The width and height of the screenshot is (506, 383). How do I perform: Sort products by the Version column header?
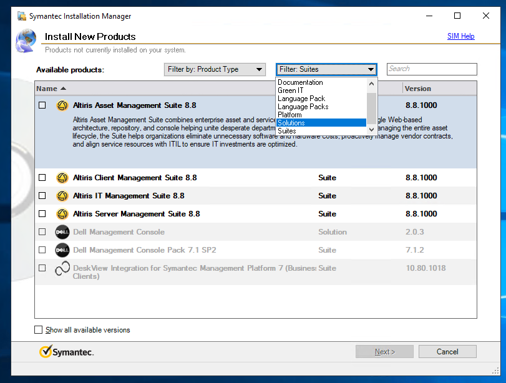[x=417, y=89]
